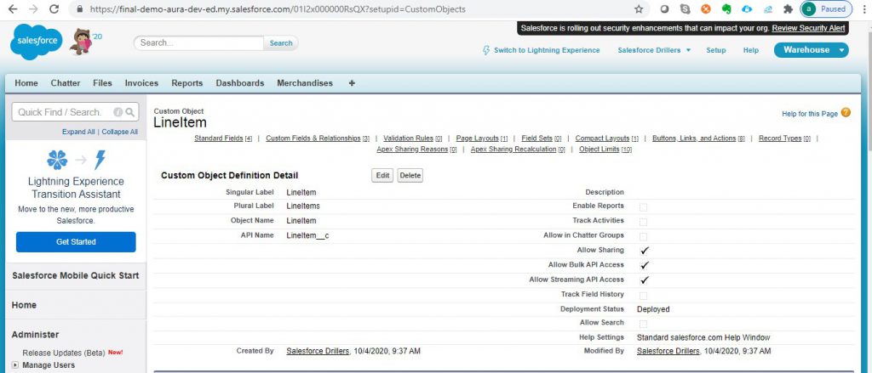Click the Salesforce cloud logo
This screenshot has height=373, width=872.
pos(36,43)
